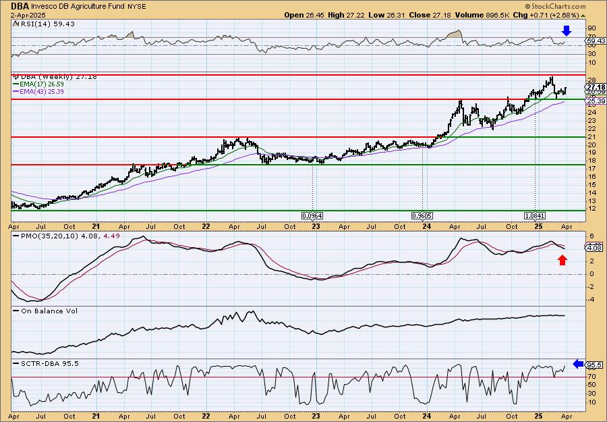Click the On Balance Vol panel label

pyautogui.click(x=49, y=311)
